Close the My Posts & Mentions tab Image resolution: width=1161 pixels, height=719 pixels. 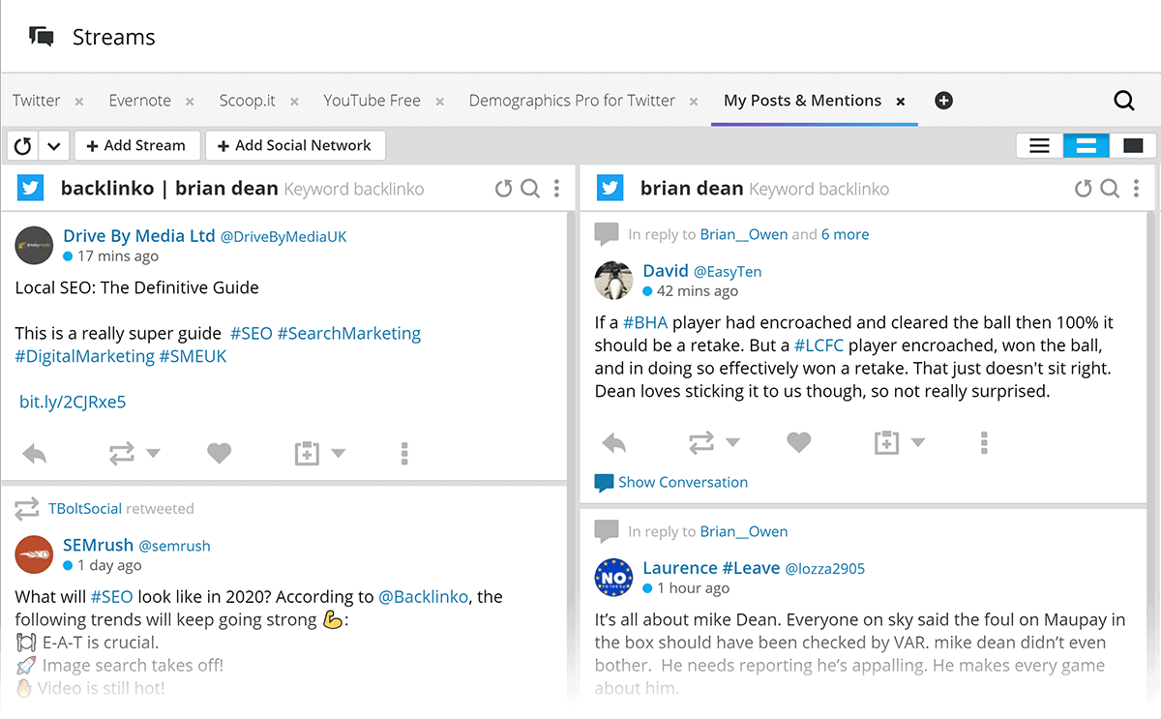coord(901,102)
